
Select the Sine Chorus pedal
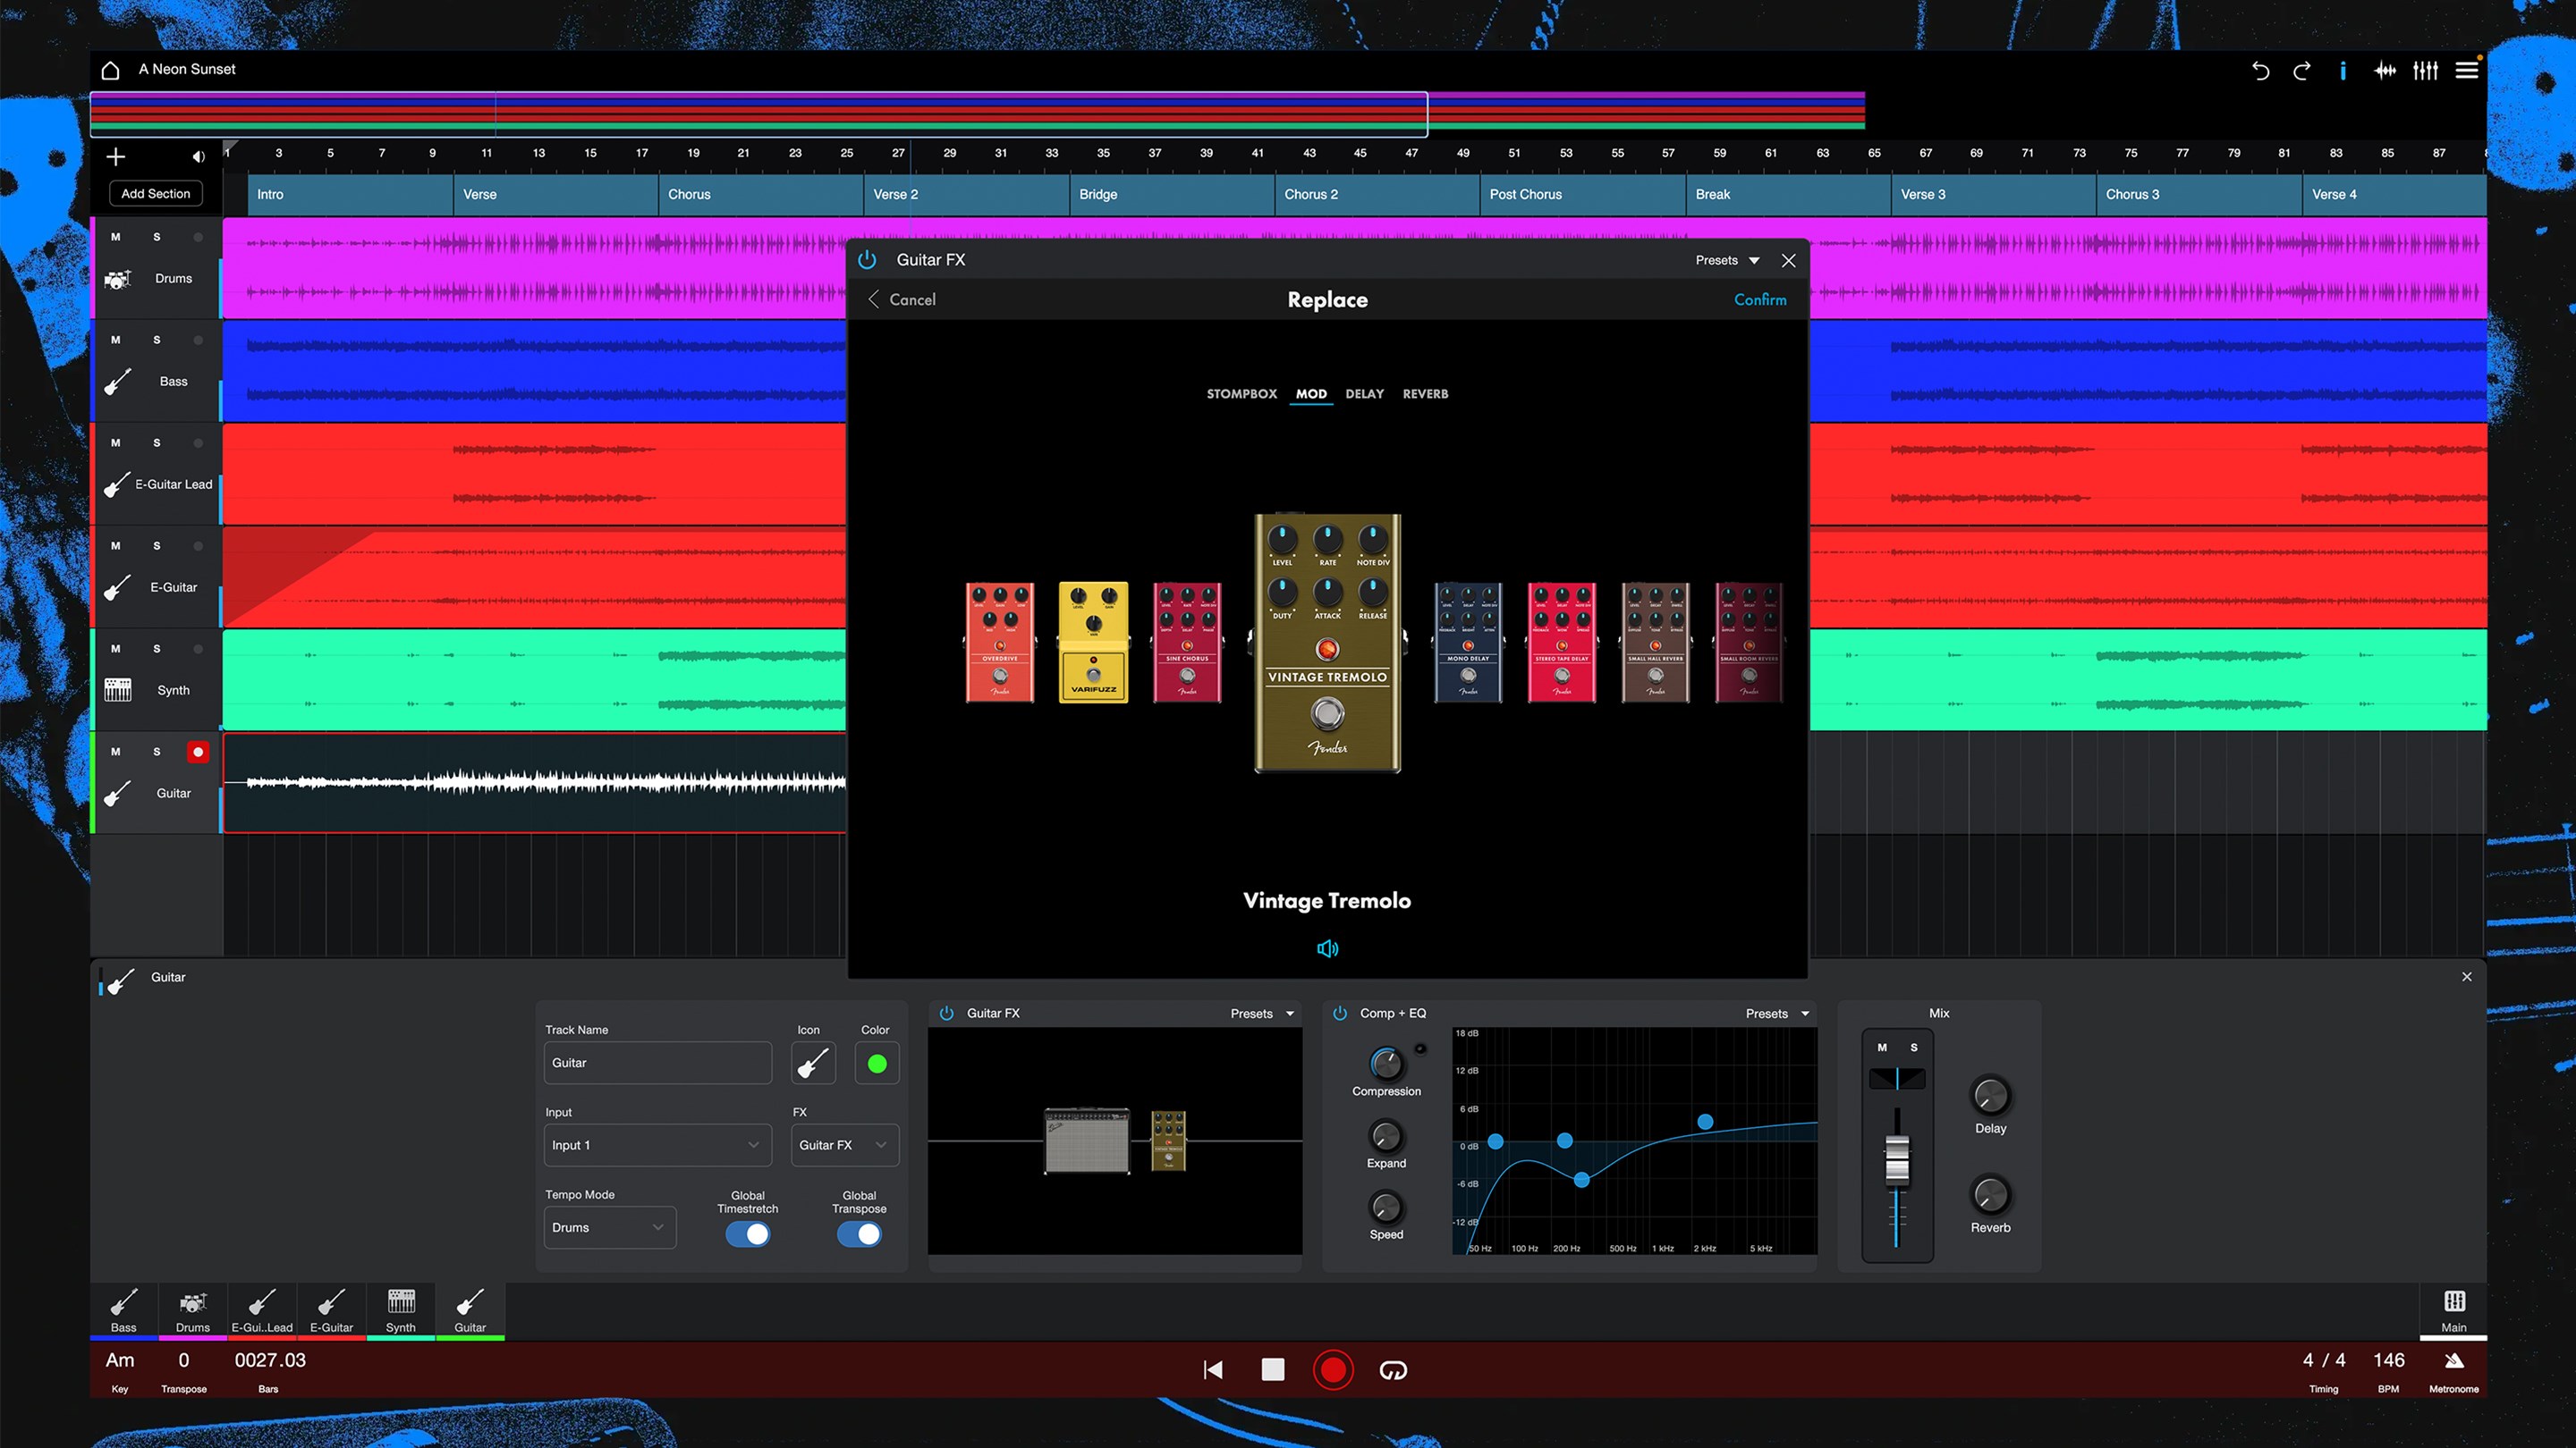[1186, 644]
